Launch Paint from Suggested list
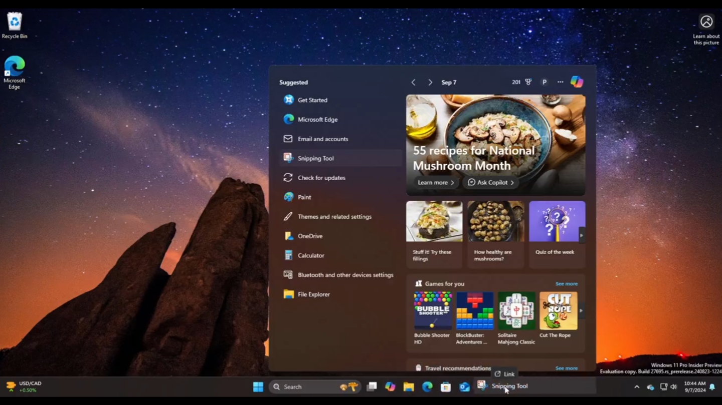The image size is (722, 405). tap(341, 197)
